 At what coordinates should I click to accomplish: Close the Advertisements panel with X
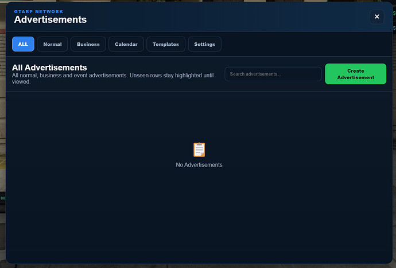(377, 17)
